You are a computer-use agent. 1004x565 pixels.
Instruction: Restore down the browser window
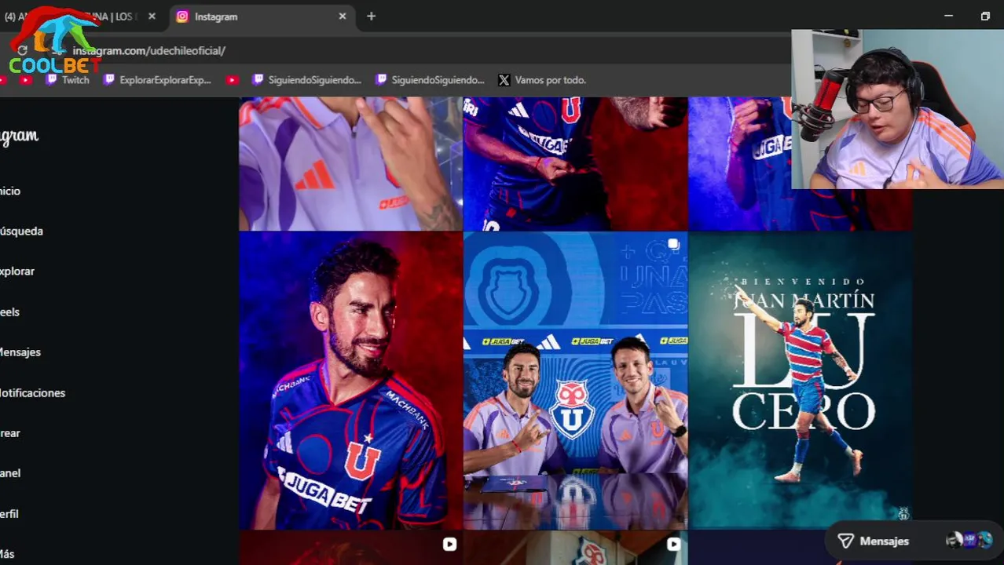pyautogui.click(x=985, y=16)
